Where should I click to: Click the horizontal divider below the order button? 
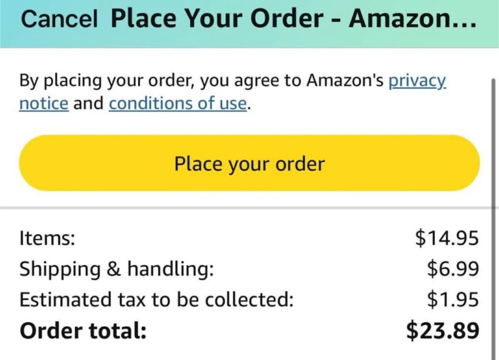point(243,208)
